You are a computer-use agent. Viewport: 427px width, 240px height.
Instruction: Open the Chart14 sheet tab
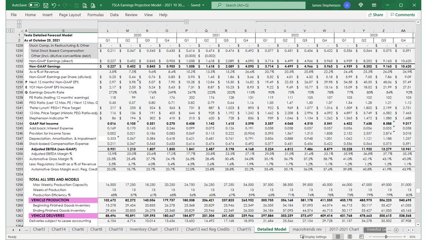[x=59, y=229]
